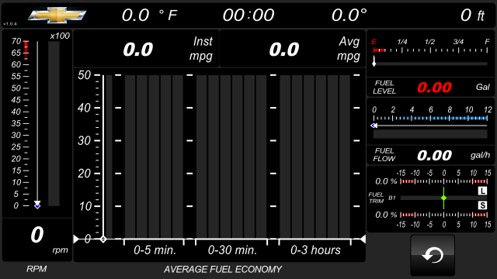Click the FUEL TRIM B1 label
Image resolution: width=497 pixels, height=279 pixels.
pos(382,198)
